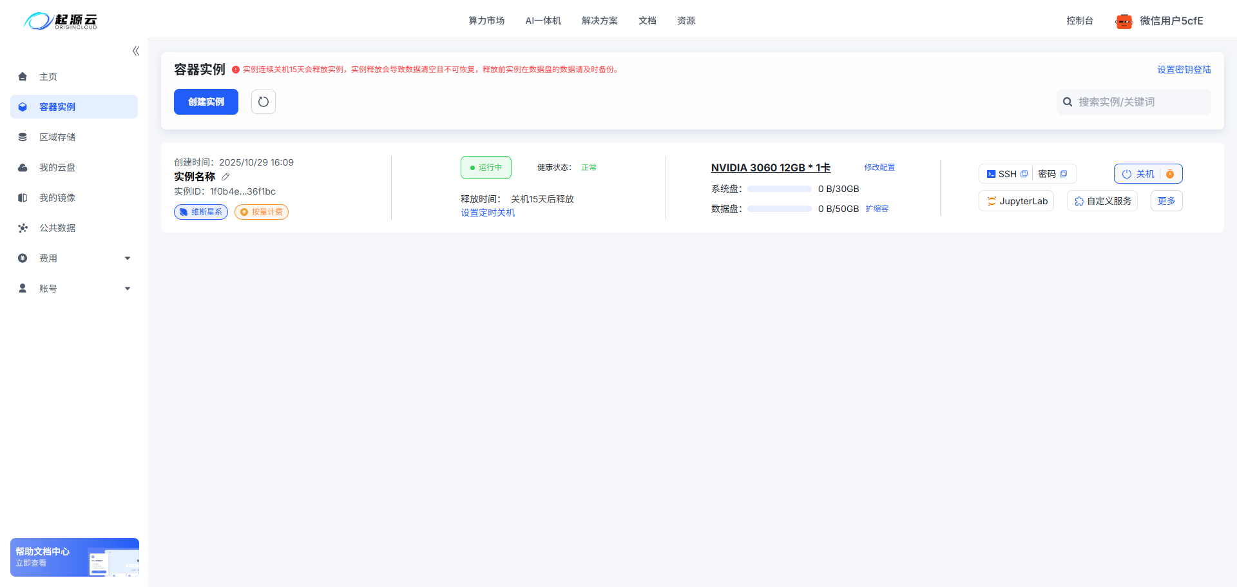
Task: Click the 修改配置 link
Action: 879,168
